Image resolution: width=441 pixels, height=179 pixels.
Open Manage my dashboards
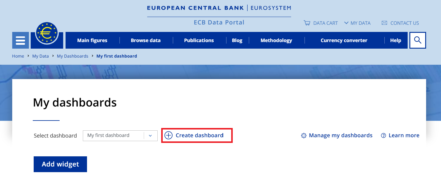(340, 135)
